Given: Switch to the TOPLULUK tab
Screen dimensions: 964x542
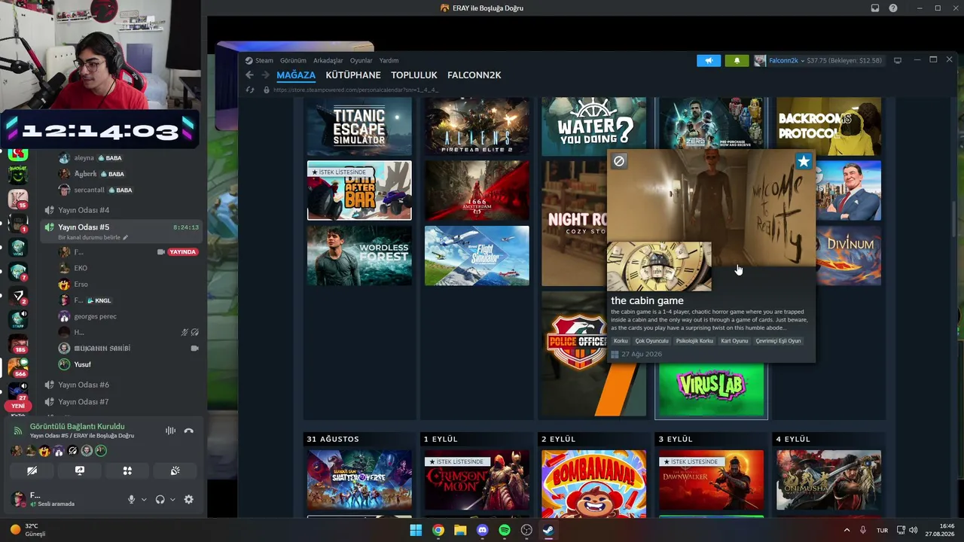Looking at the screenshot, I should [414, 75].
